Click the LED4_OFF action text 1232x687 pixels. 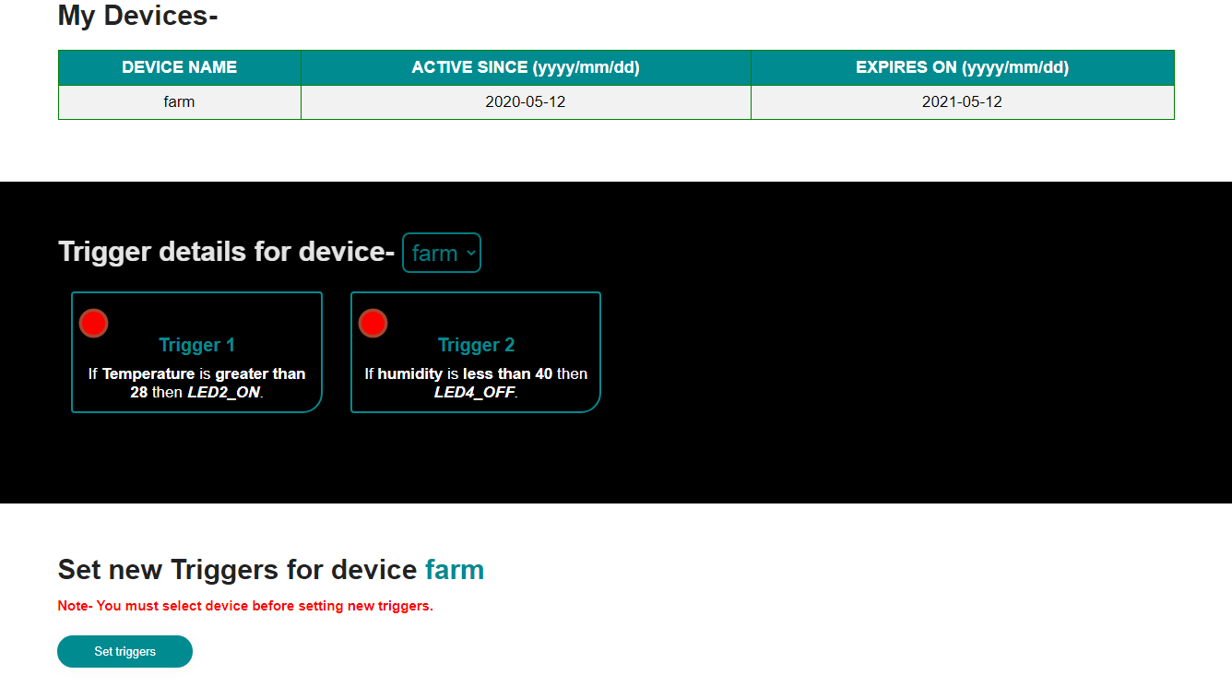coord(474,392)
